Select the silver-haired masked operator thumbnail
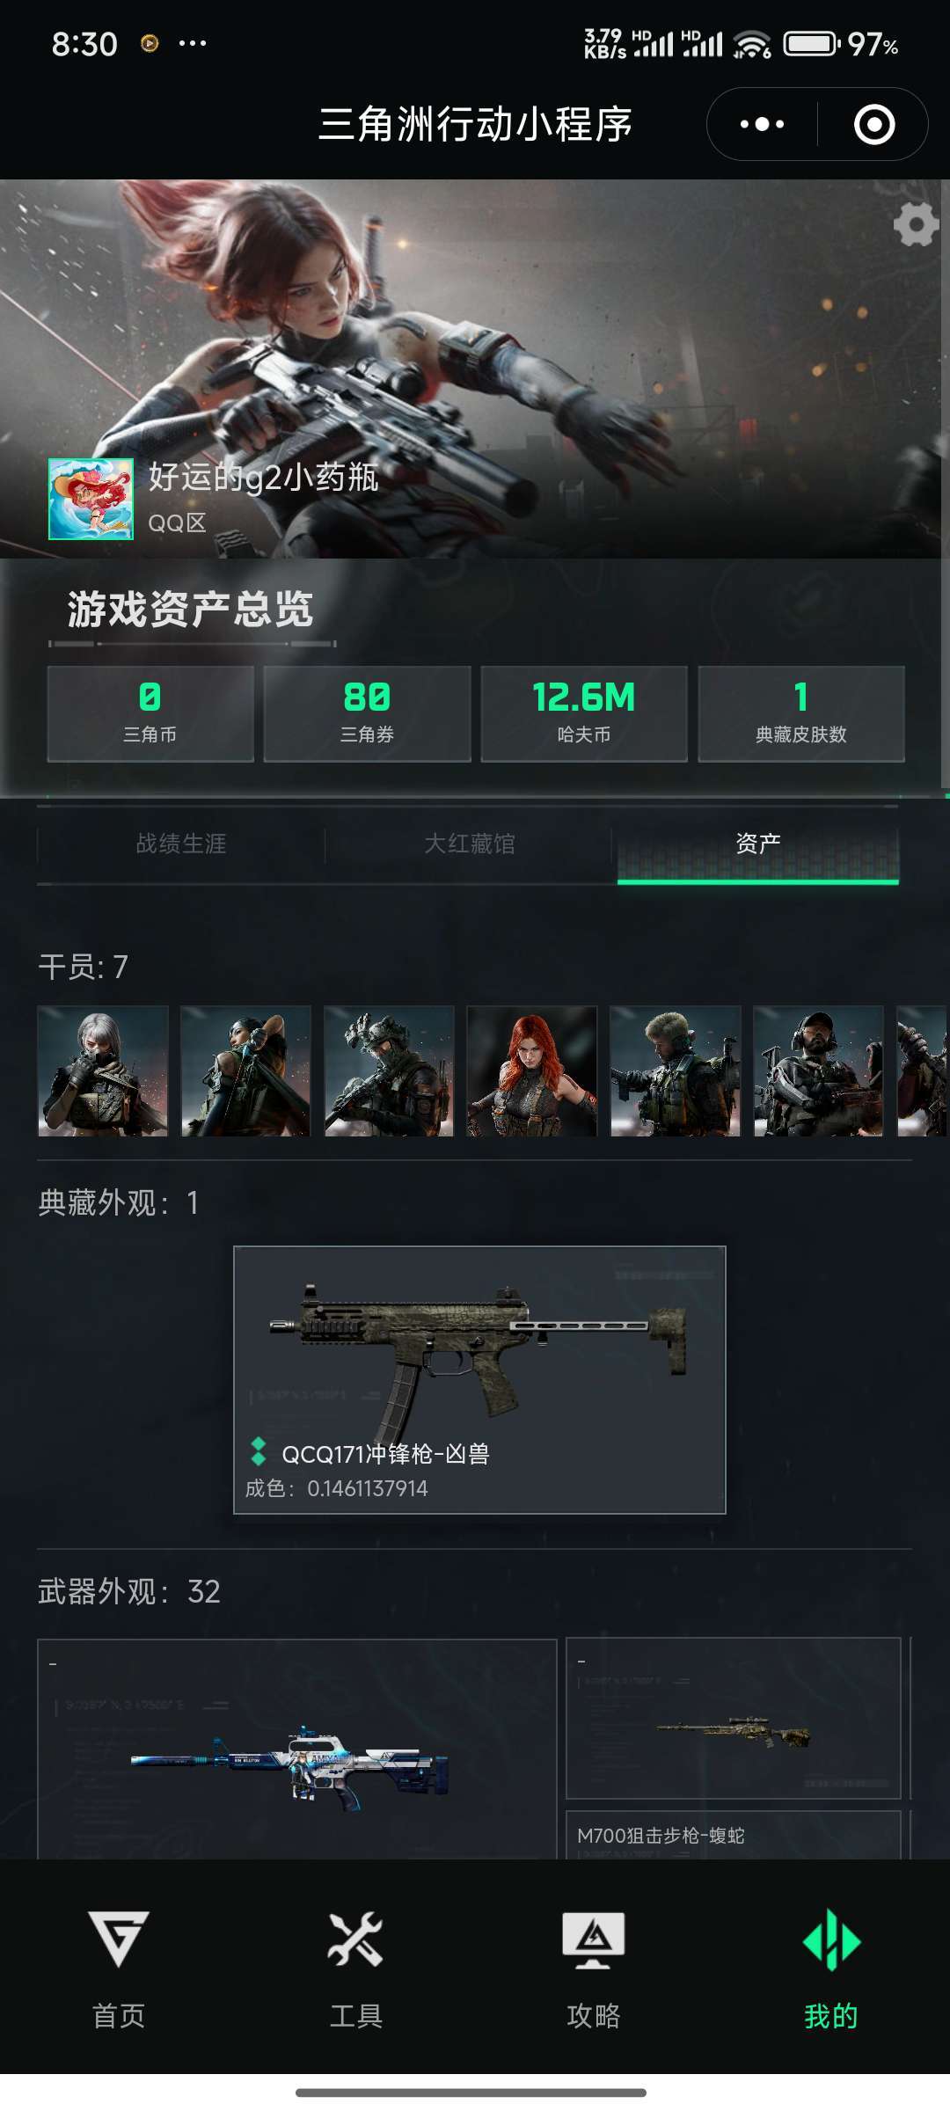Screen dimensions: 950x2111 tap(103, 1070)
